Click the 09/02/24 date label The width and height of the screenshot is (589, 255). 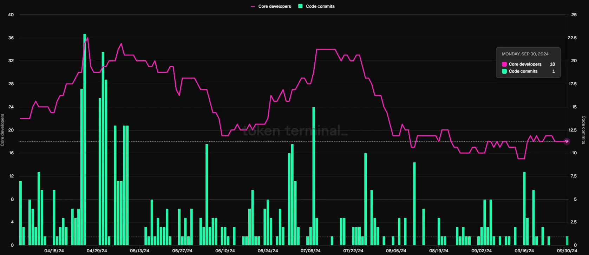point(482,251)
